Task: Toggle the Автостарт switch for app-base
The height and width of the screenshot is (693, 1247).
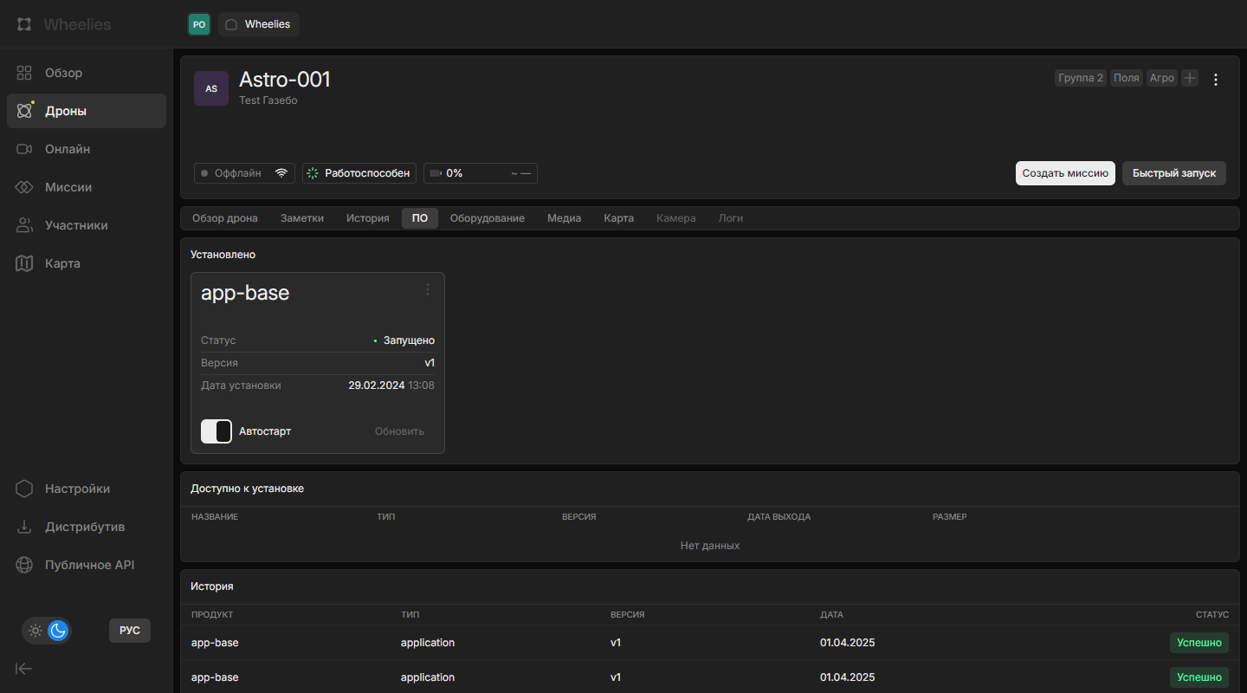Action: (216, 431)
